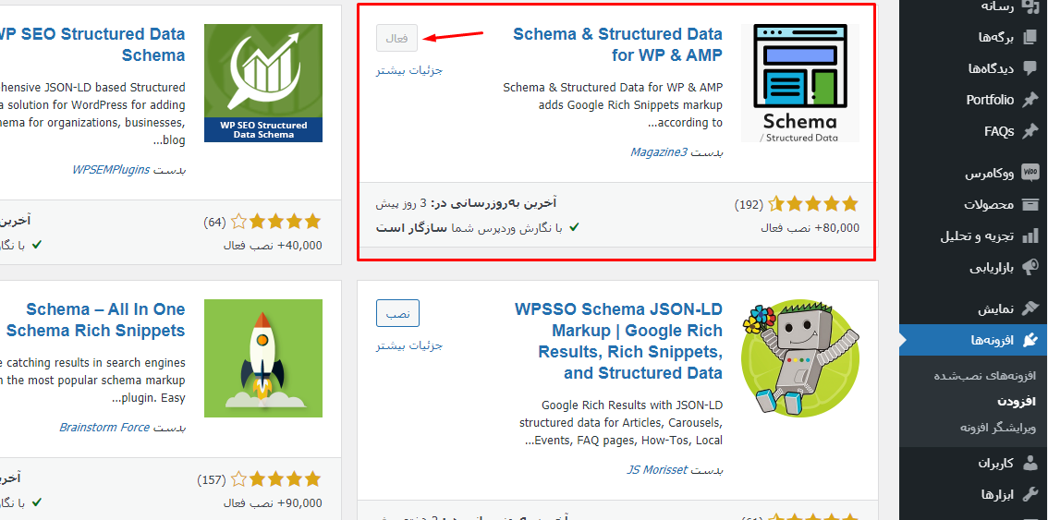Open Schema – All In One title link
The height and width of the screenshot is (520, 1048).
coord(93,320)
